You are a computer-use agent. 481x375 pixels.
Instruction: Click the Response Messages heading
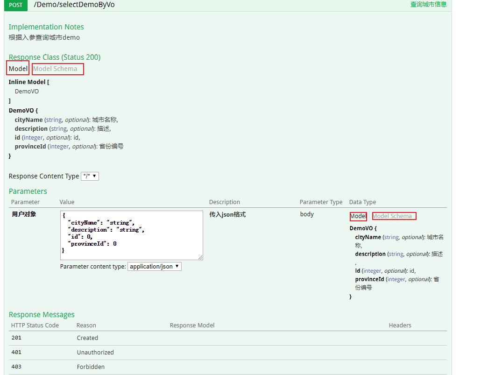(42, 315)
